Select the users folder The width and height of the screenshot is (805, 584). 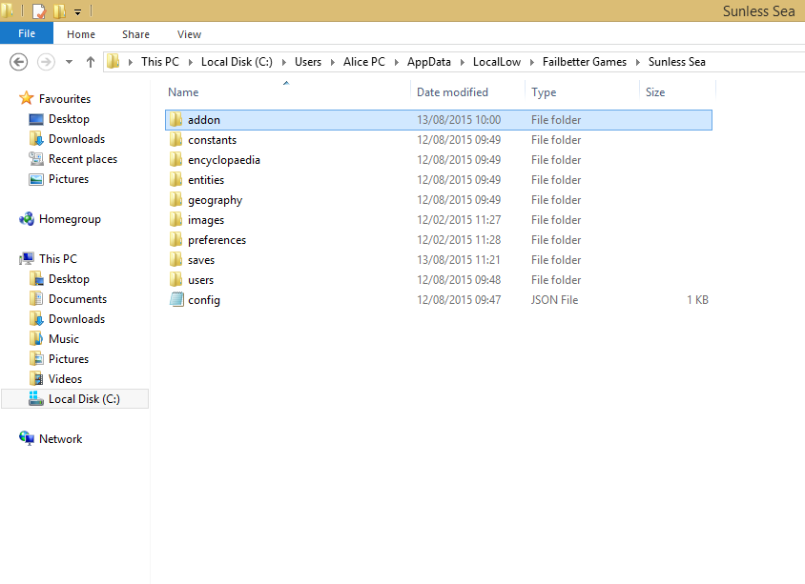[x=439, y=280]
